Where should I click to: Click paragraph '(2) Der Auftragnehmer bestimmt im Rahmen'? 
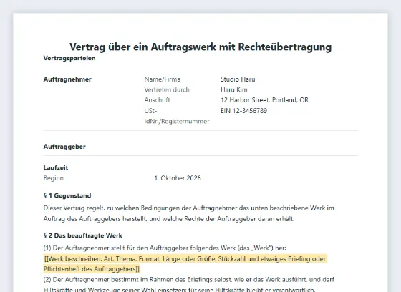click(x=189, y=285)
